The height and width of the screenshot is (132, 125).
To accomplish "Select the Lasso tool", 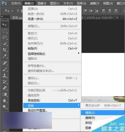I will (4, 37).
